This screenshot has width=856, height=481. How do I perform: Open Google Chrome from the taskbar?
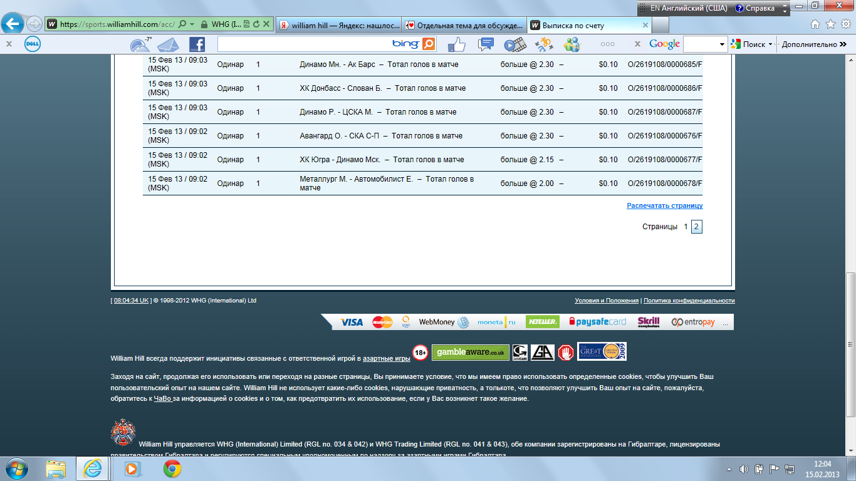click(172, 468)
